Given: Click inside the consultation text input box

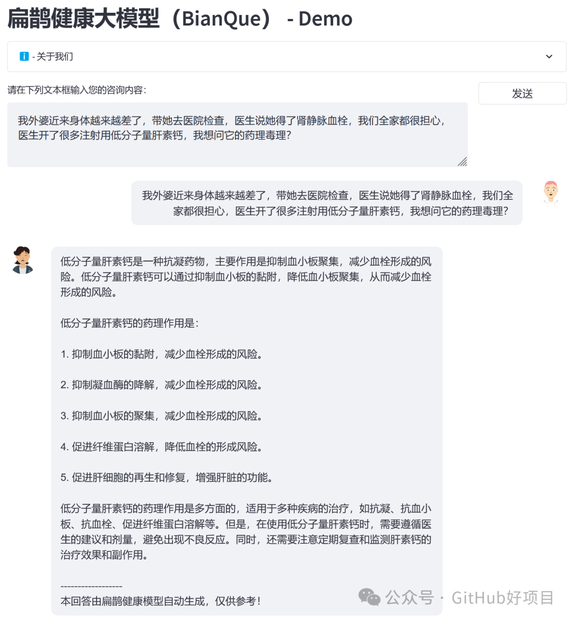Looking at the screenshot, I should coord(237,135).
